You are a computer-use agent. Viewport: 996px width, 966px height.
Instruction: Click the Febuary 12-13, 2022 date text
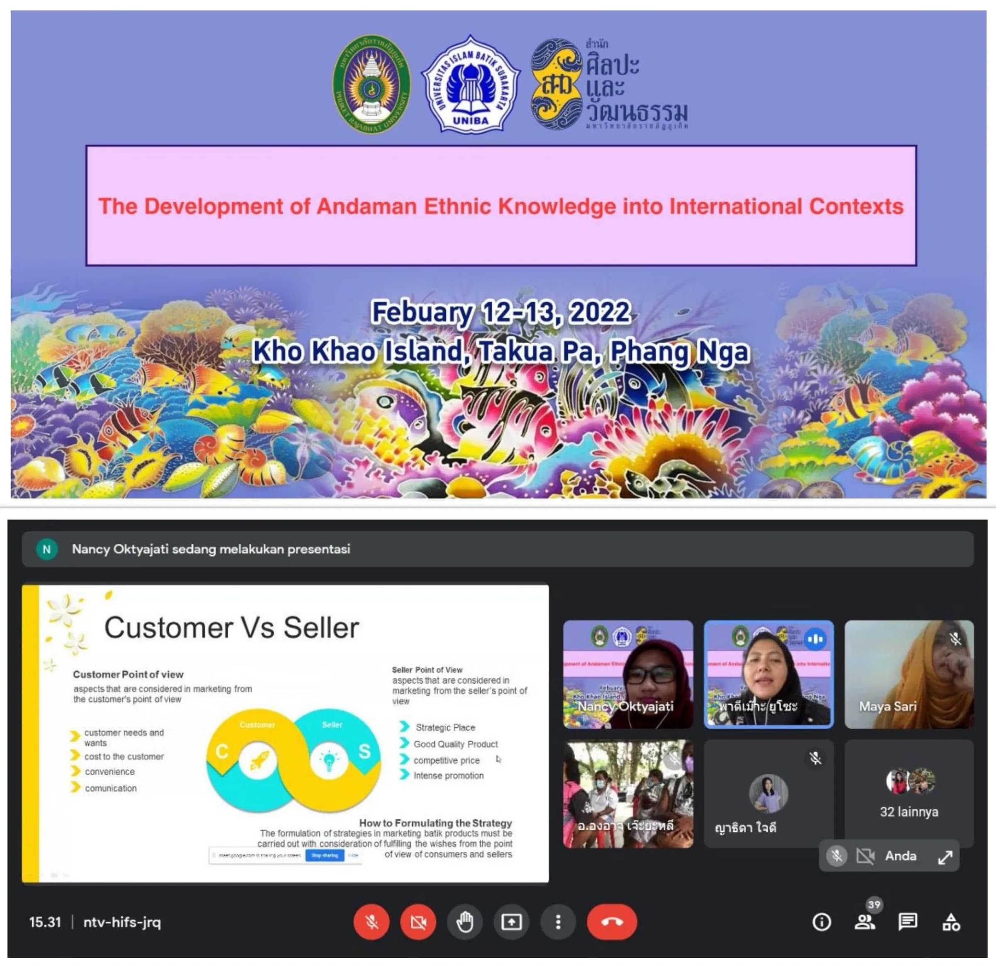coord(500,312)
